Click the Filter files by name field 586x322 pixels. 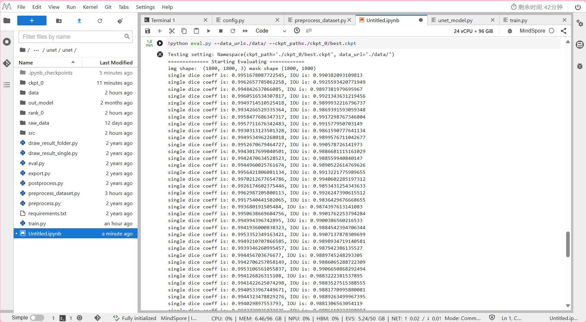point(75,36)
